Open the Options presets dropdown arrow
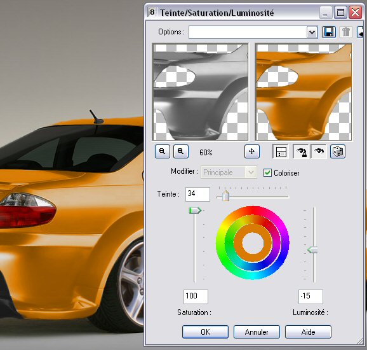Screen dimensions: 367x350 (x=312, y=32)
